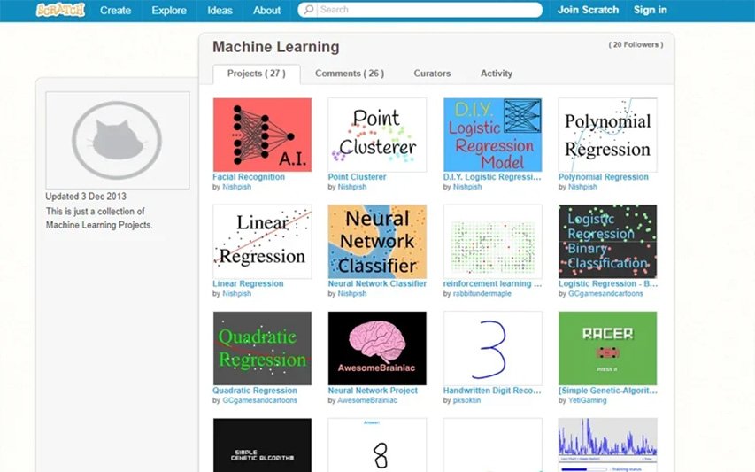Open the Neural Network Classifier thumbnail
Image resolution: width=755 pixels, height=472 pixels.
(377, 242)
